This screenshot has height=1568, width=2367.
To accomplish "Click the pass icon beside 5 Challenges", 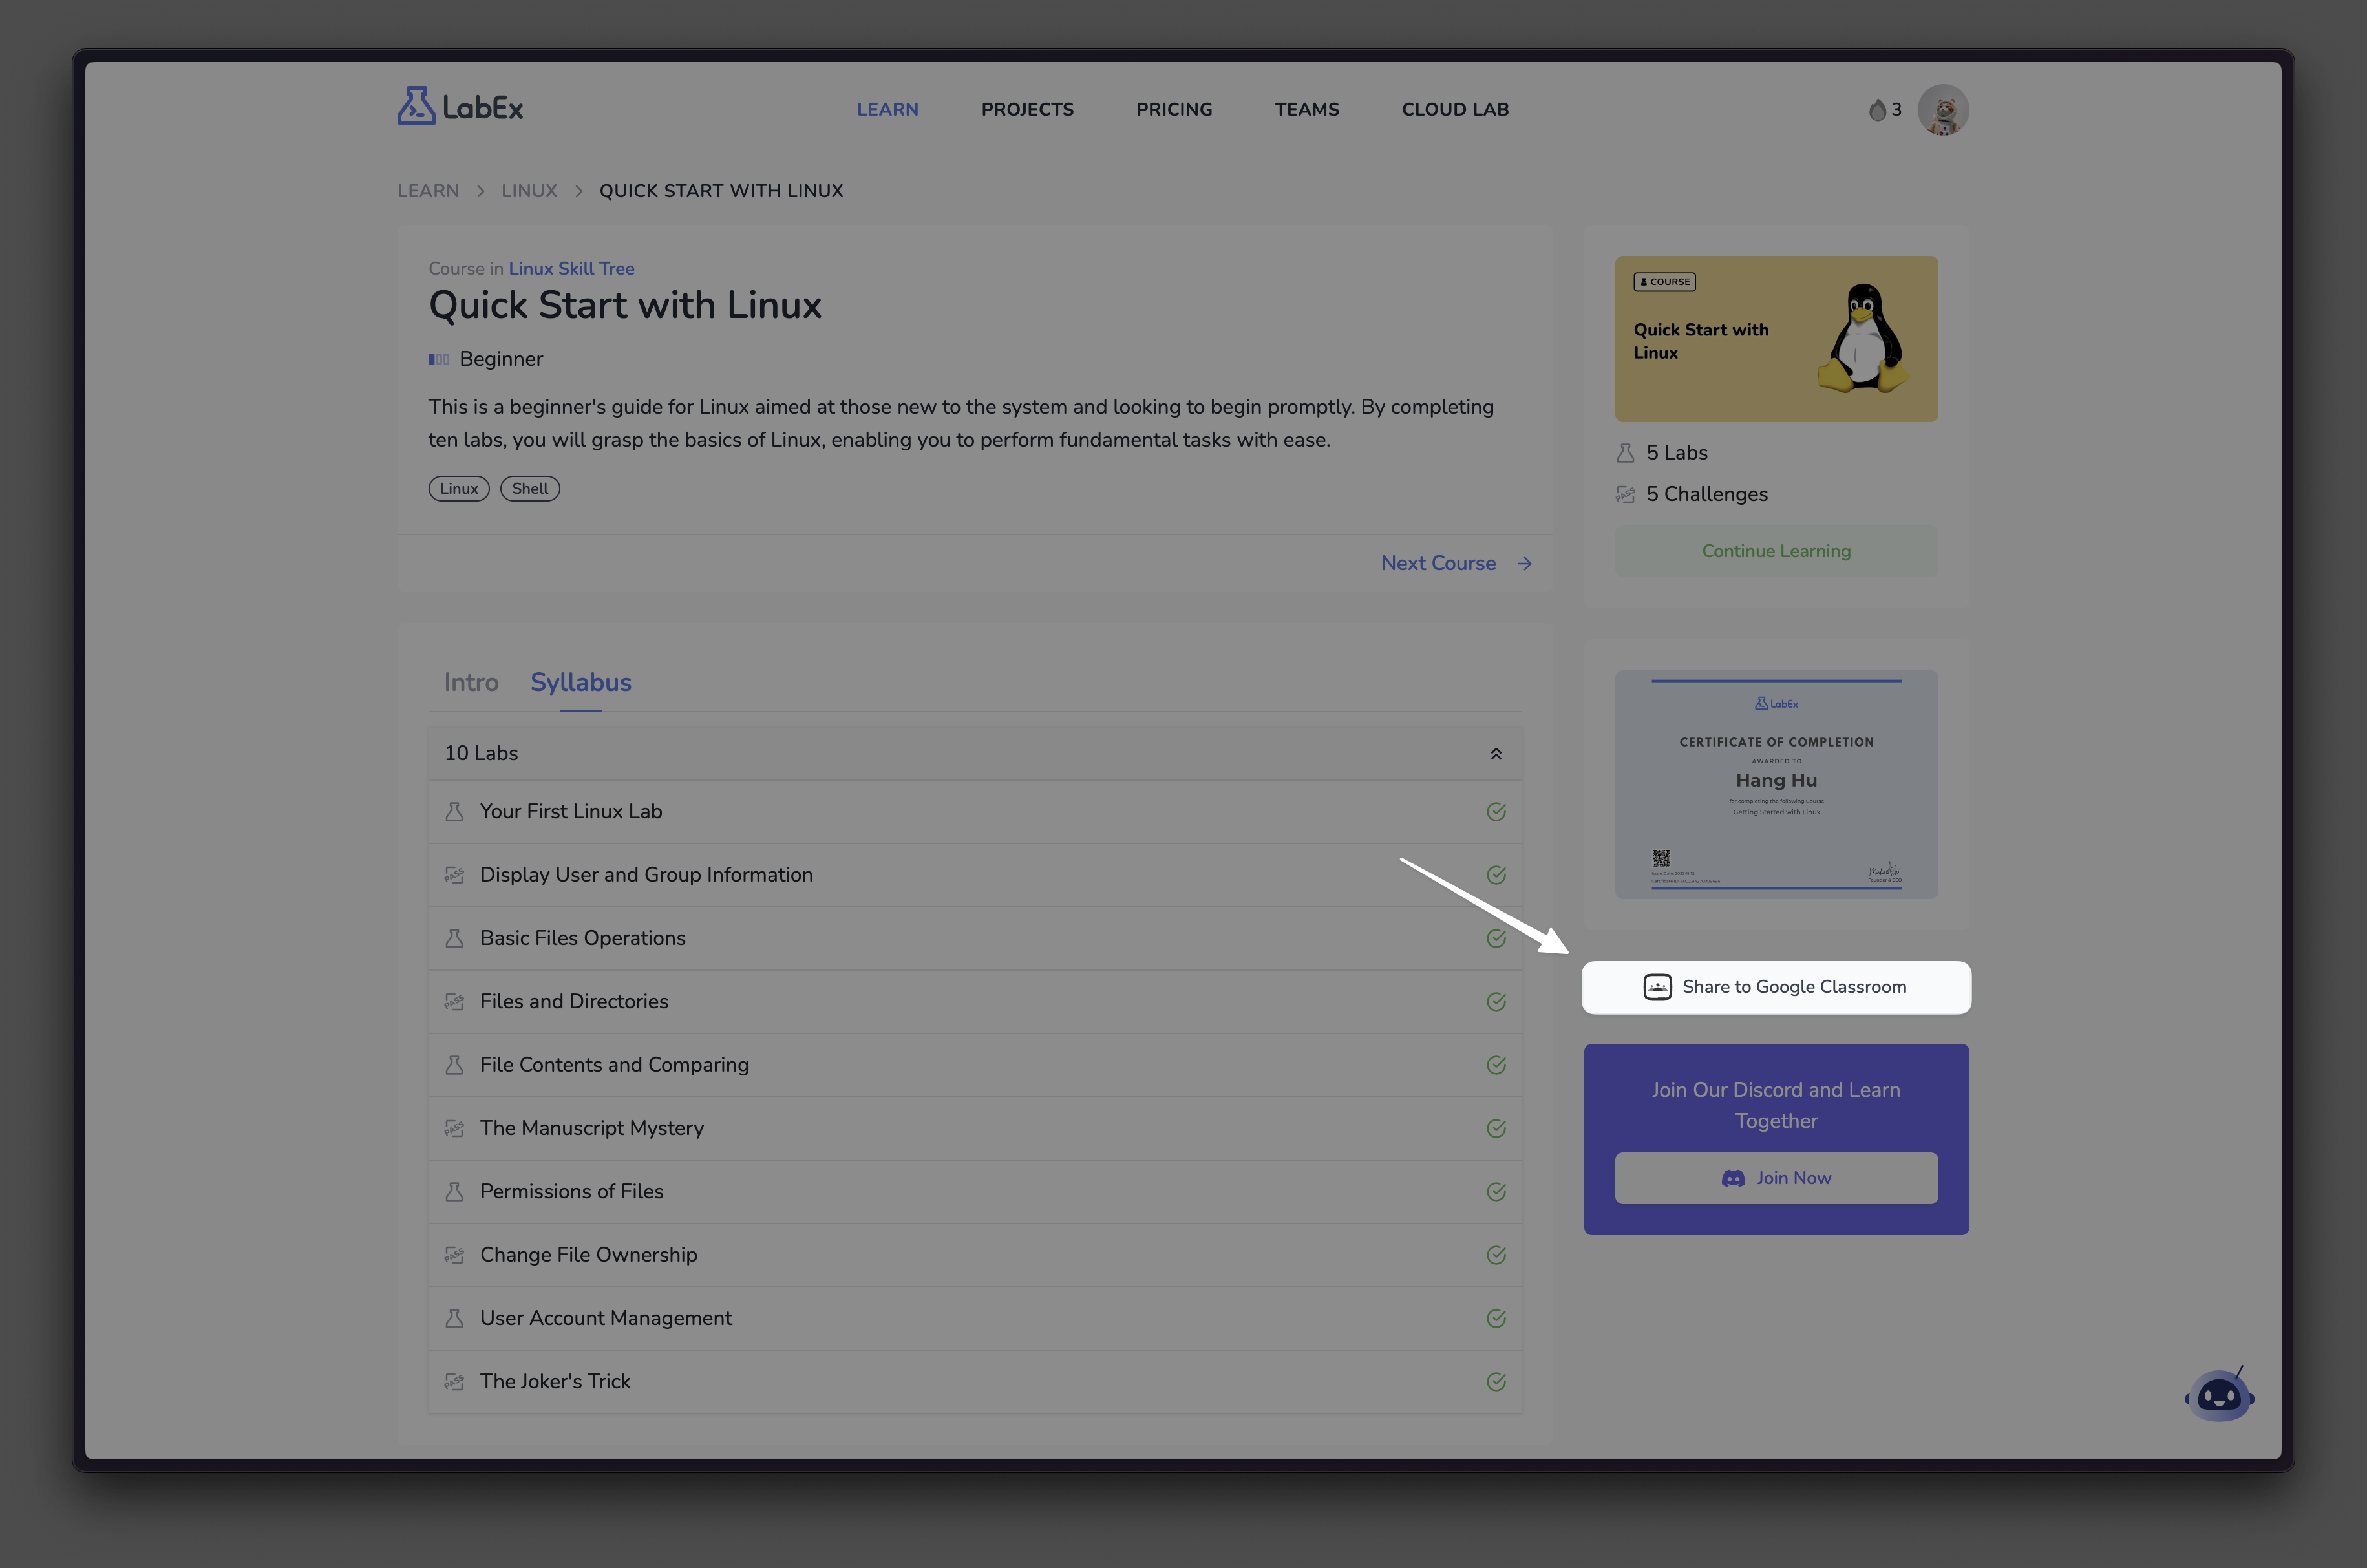I will click(x=1625, y=494).
